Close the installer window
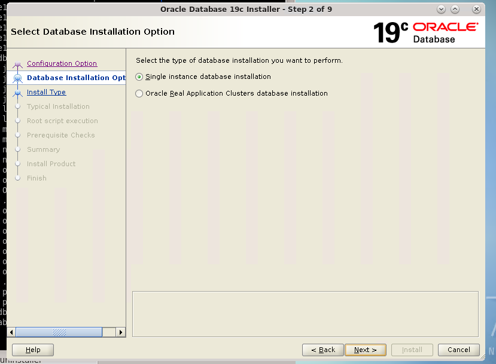 click(x=476, y=10)
